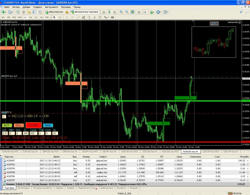Viewport: 250px width, 195px height.
Task: Open the indicators list dropdown
Action: [x=152, y=12]
